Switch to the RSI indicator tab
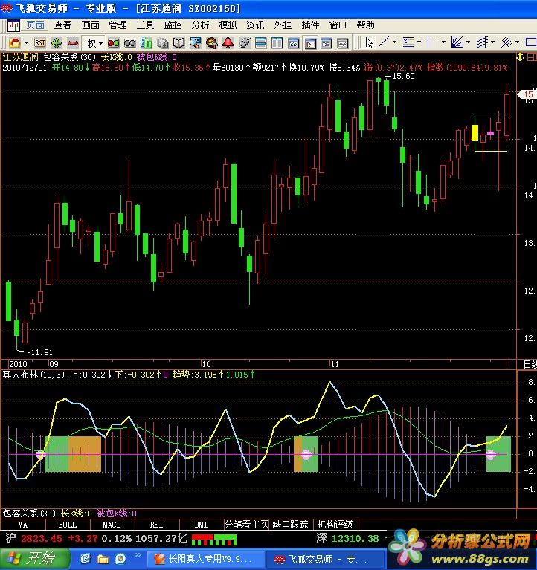The image size is (537, 570). point(156,525)
